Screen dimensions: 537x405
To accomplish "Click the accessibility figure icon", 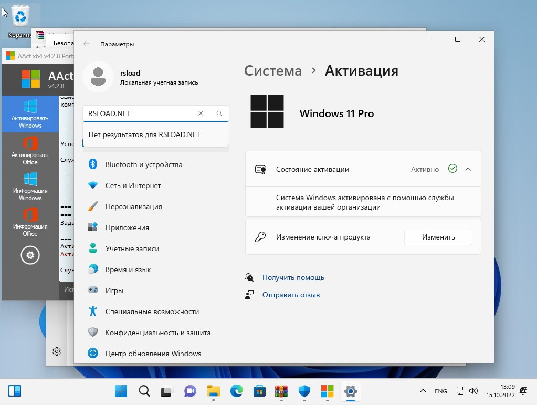I will pos(93,311).
